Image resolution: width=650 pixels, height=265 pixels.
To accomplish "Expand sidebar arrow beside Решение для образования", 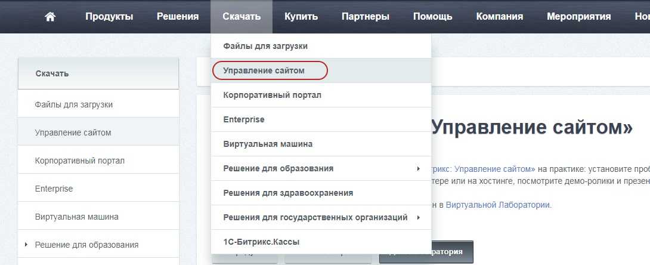I will point(26,245).
